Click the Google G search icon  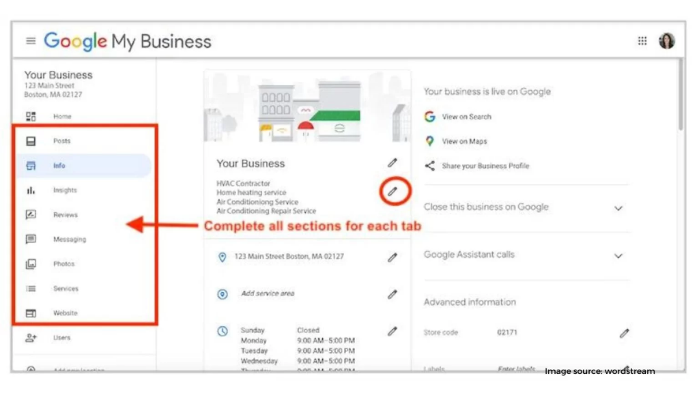tap(429, 117)
